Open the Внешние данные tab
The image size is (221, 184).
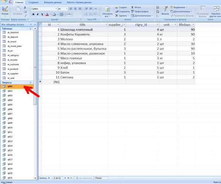(x=52, y=2)
